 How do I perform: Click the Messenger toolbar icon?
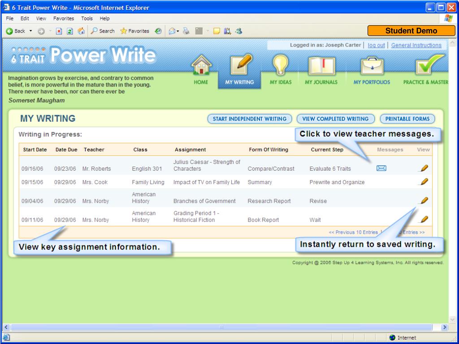pos(239,31)
